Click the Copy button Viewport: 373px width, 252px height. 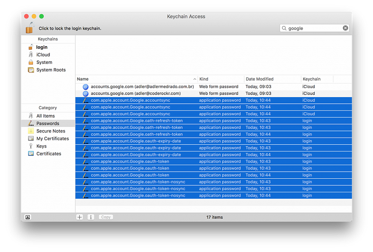tap(106, 217)
